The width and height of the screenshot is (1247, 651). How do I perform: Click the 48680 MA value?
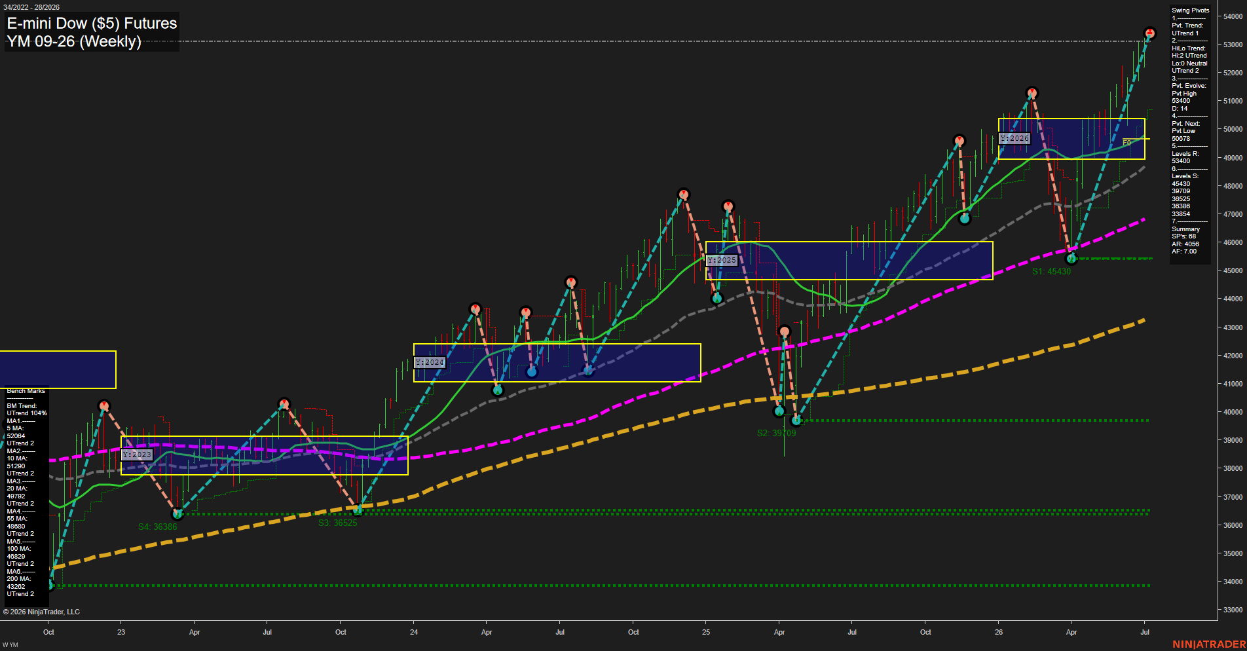tap(16, 527)
